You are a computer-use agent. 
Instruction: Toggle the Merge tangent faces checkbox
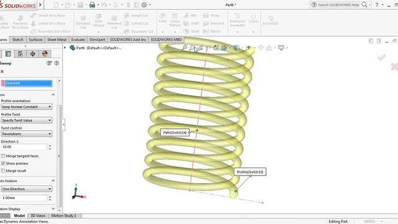click(x=3, y=156)
